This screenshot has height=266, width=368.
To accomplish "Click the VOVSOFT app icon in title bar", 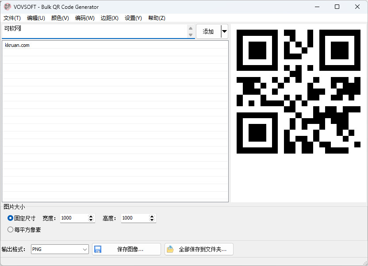I will coord(7,7).
